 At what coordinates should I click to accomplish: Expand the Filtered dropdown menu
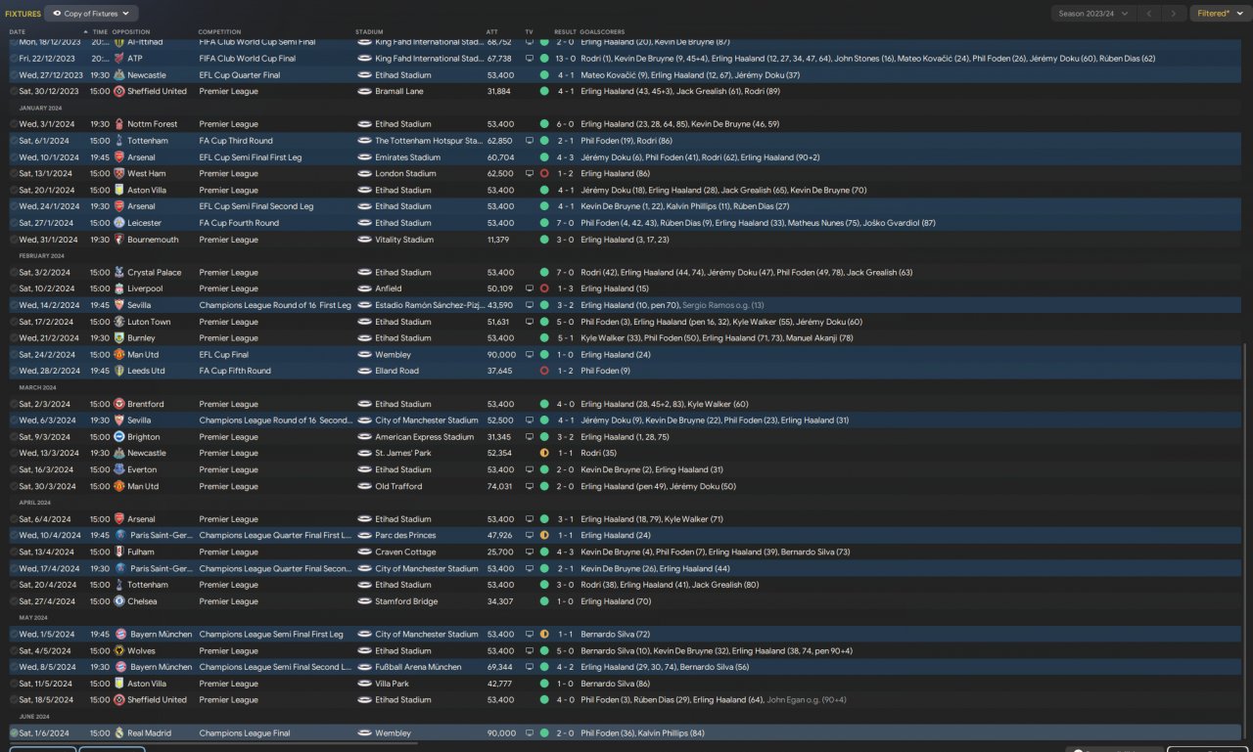(x=1220, y=14)
